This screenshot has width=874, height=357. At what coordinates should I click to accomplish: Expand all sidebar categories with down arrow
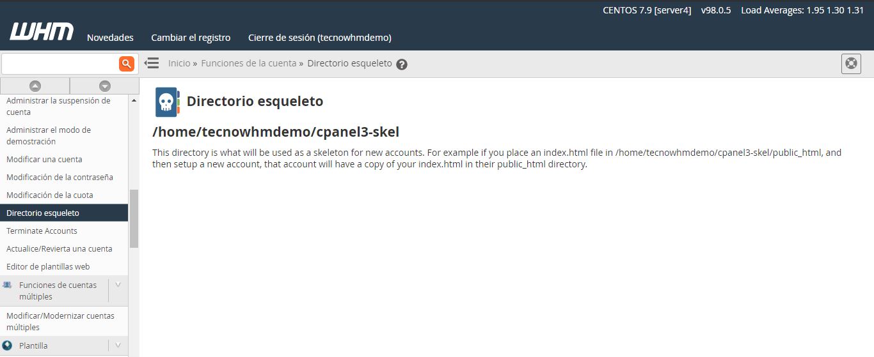(105, 86)
